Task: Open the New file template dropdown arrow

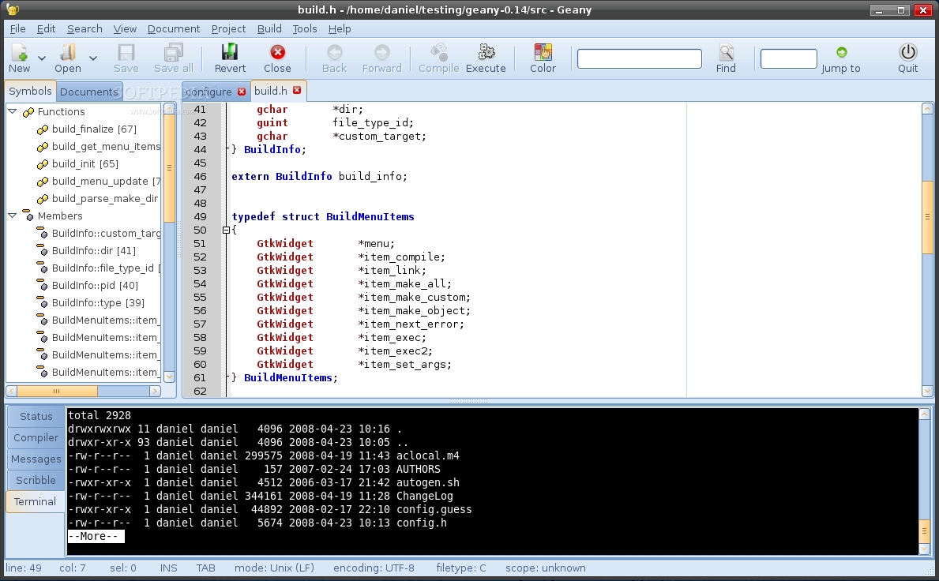Action: point(41,58)
